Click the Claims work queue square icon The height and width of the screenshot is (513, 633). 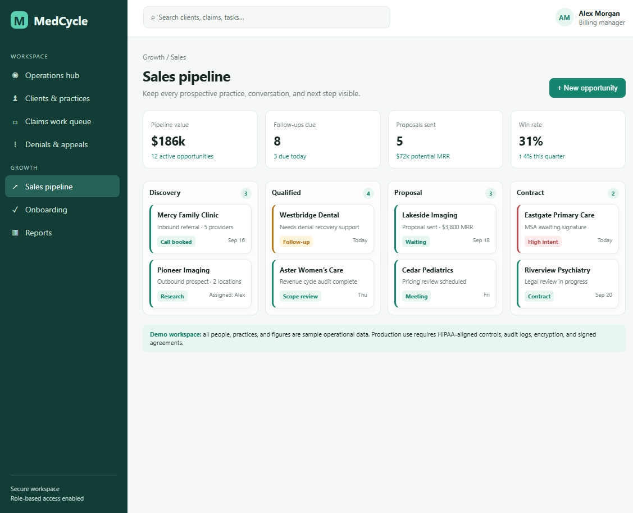click(15, 122)
